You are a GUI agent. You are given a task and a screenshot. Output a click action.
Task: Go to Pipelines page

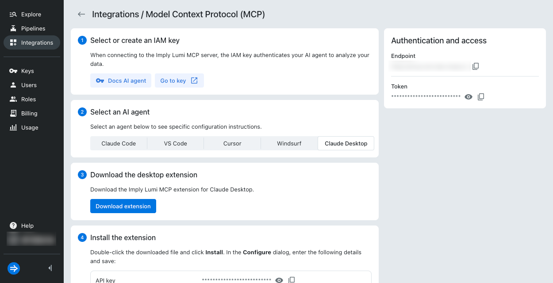[x=33, y=28]
